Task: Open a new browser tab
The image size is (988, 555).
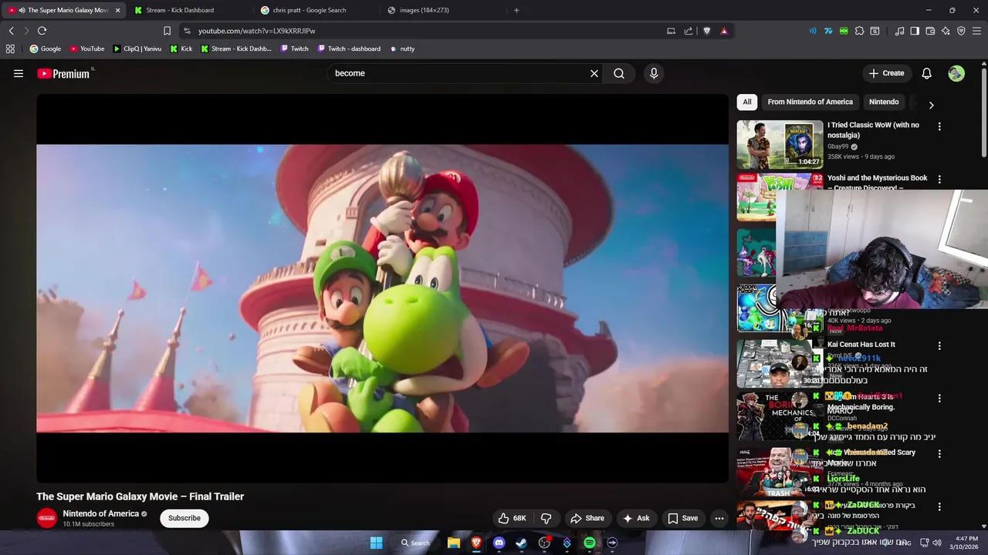Action: click(516, 10)
